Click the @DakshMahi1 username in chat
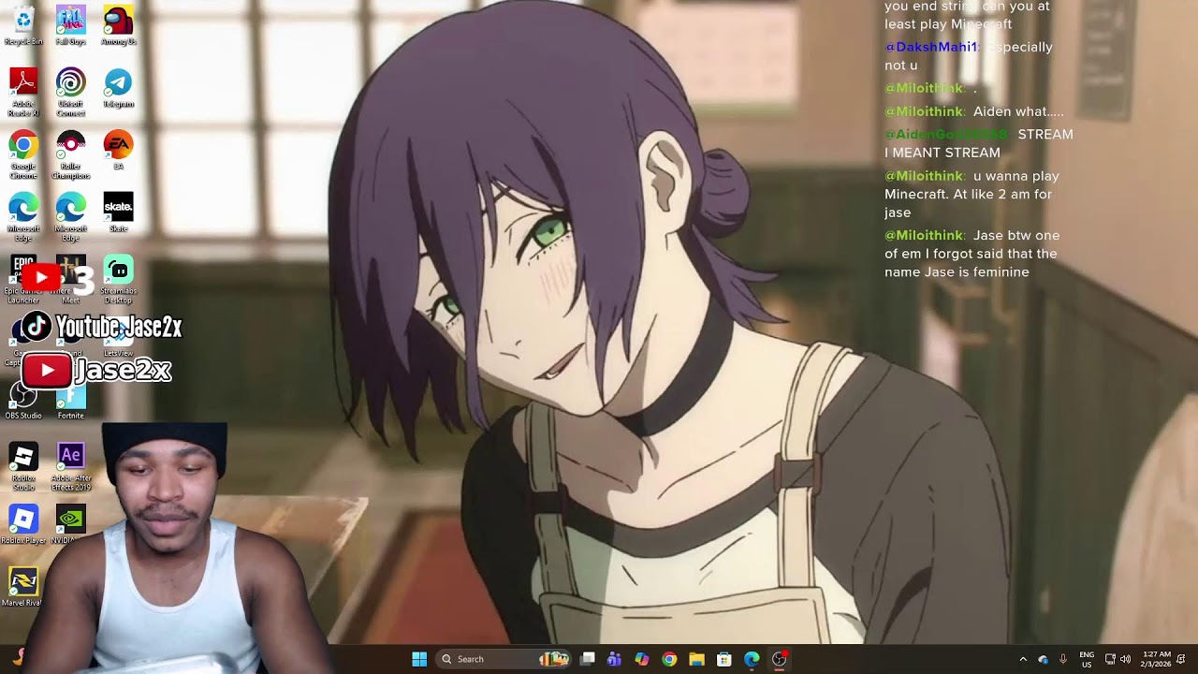Image resolution: width=1198 pixels, height=674 pixels. (931, 47)
